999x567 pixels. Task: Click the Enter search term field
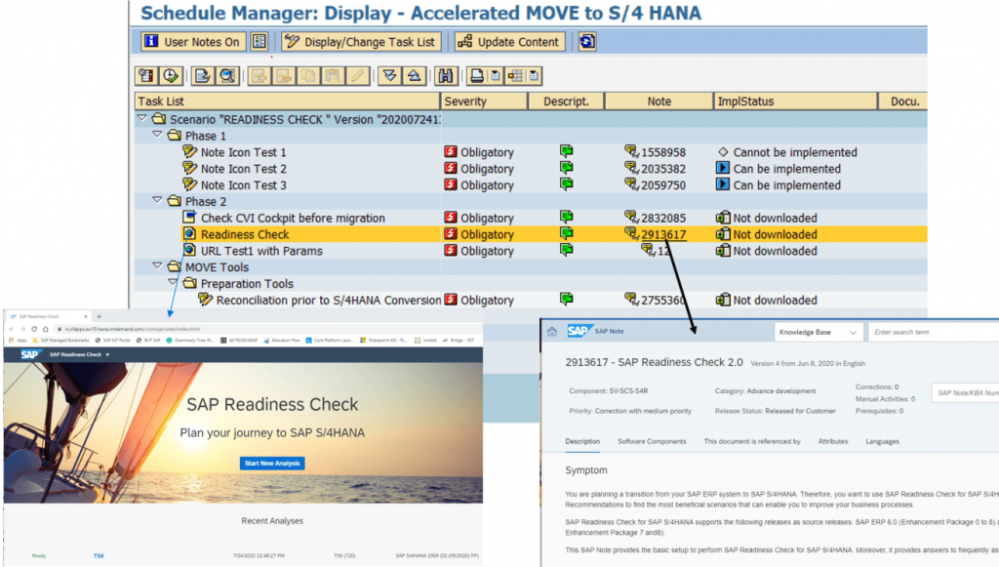pyautogui.click(x=933, y=332)
